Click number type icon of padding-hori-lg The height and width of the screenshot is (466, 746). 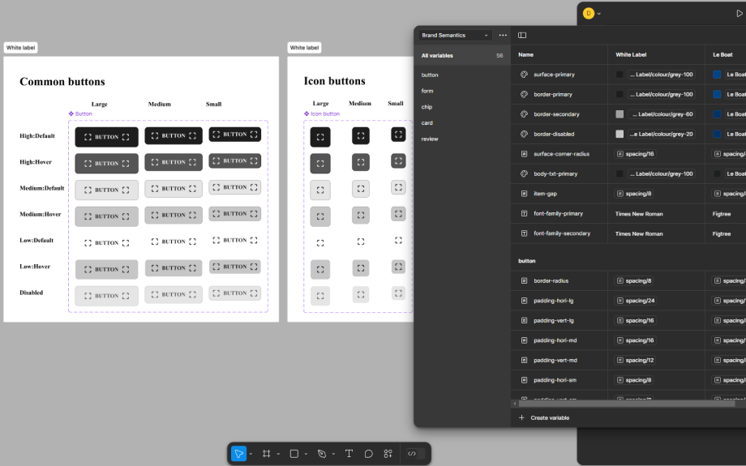tap(524, 301)
